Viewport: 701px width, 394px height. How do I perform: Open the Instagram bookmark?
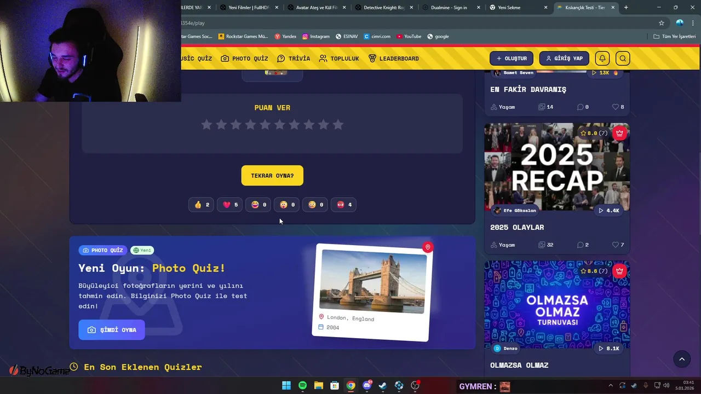click(316, 37)
